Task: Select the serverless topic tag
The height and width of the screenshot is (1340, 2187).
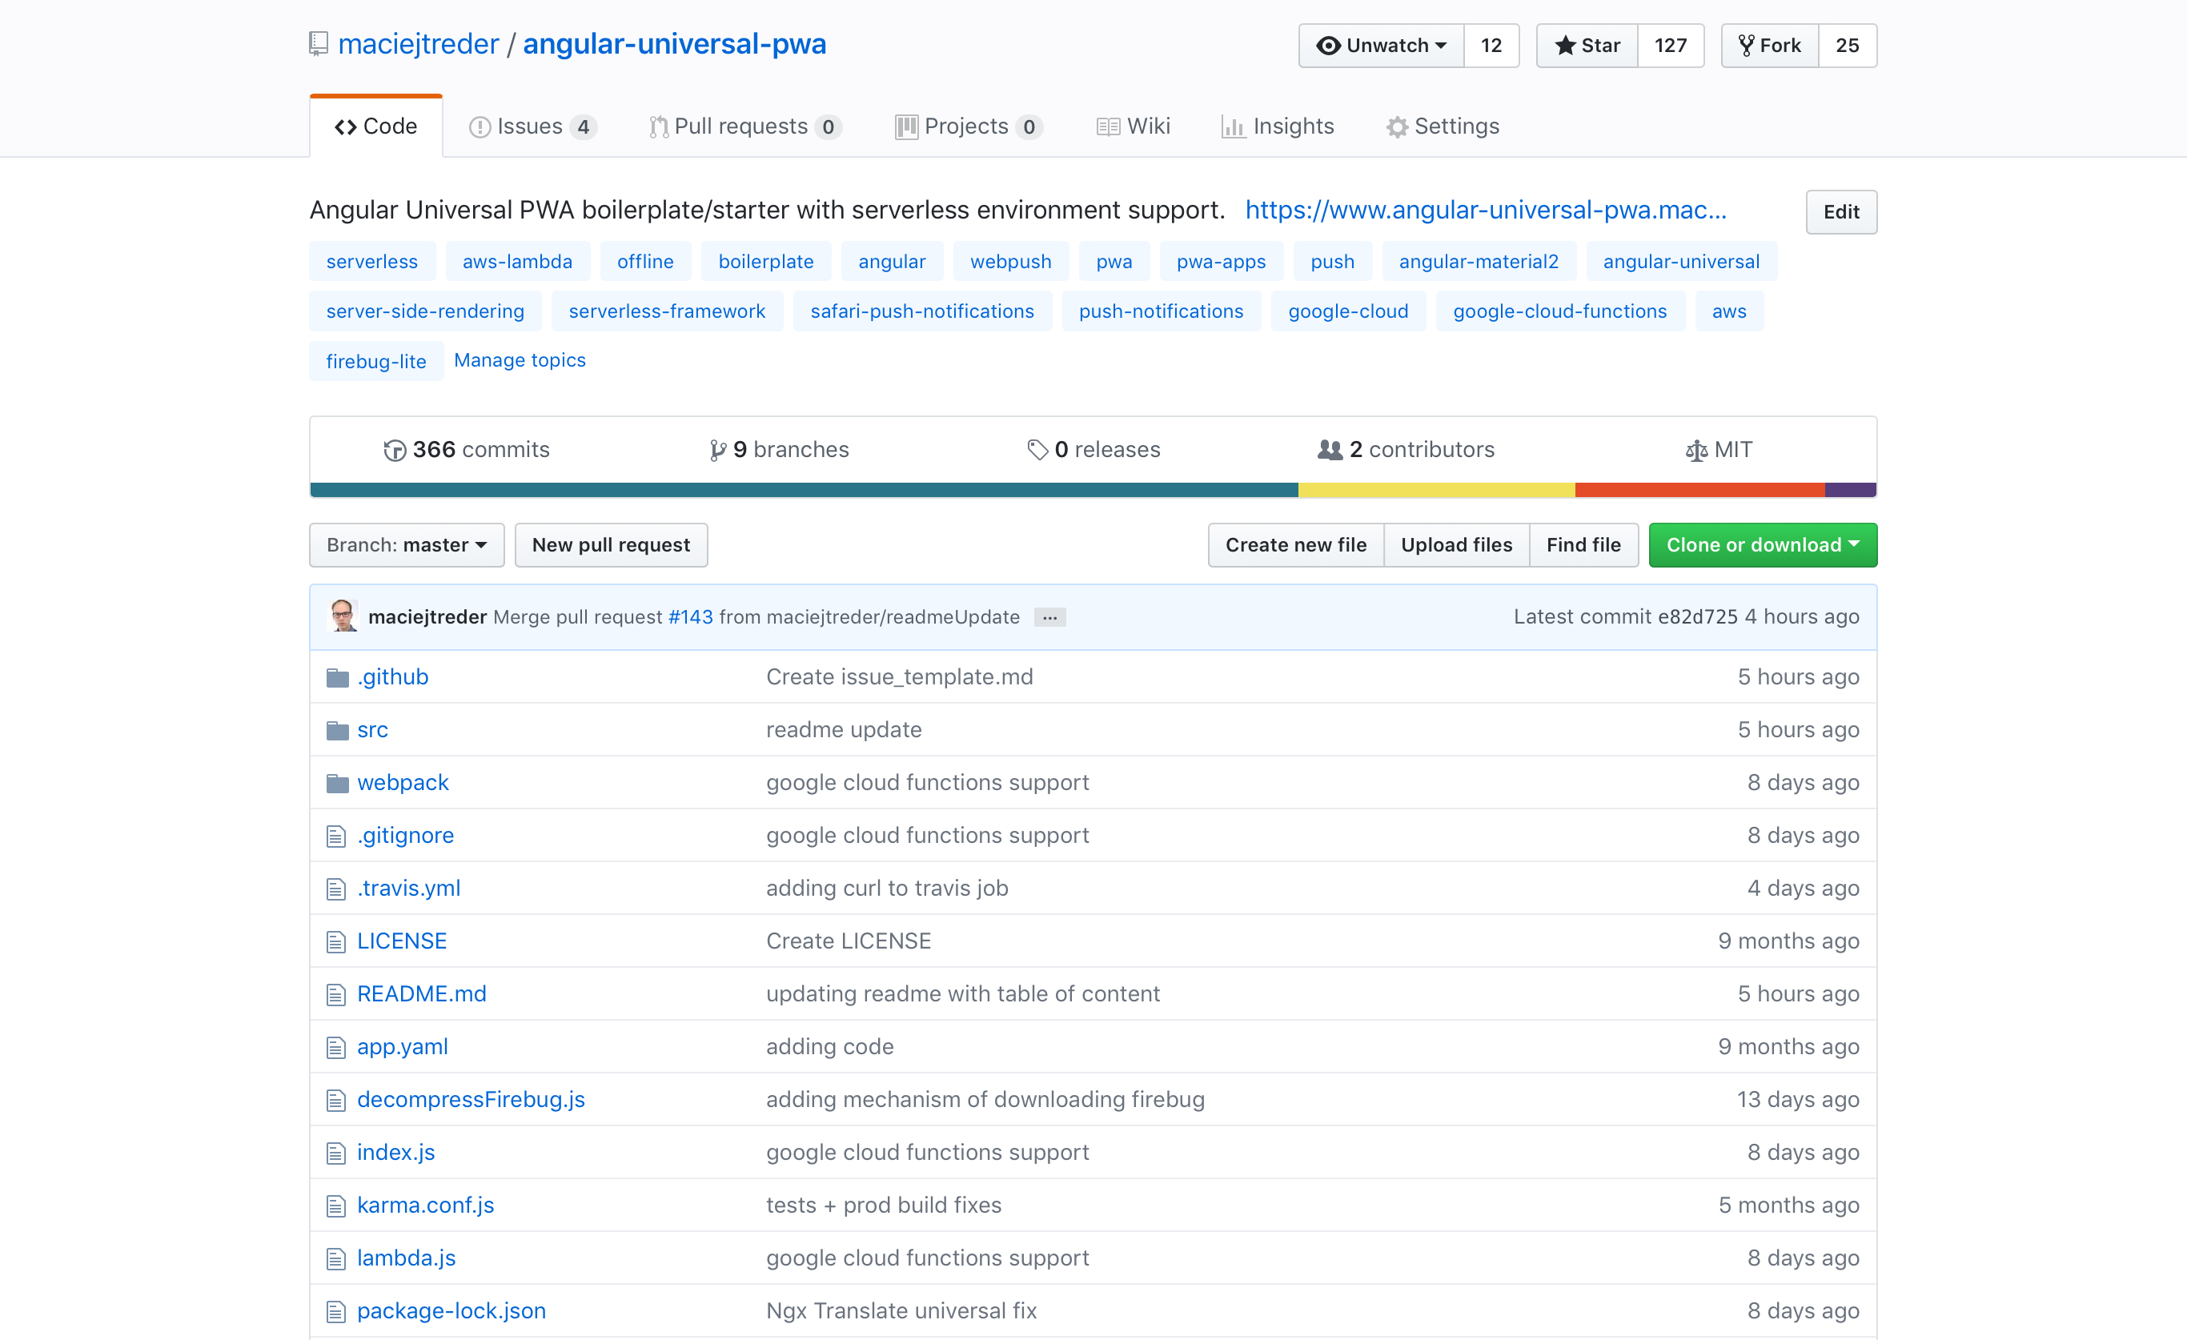Action: (x=372, y=261)
